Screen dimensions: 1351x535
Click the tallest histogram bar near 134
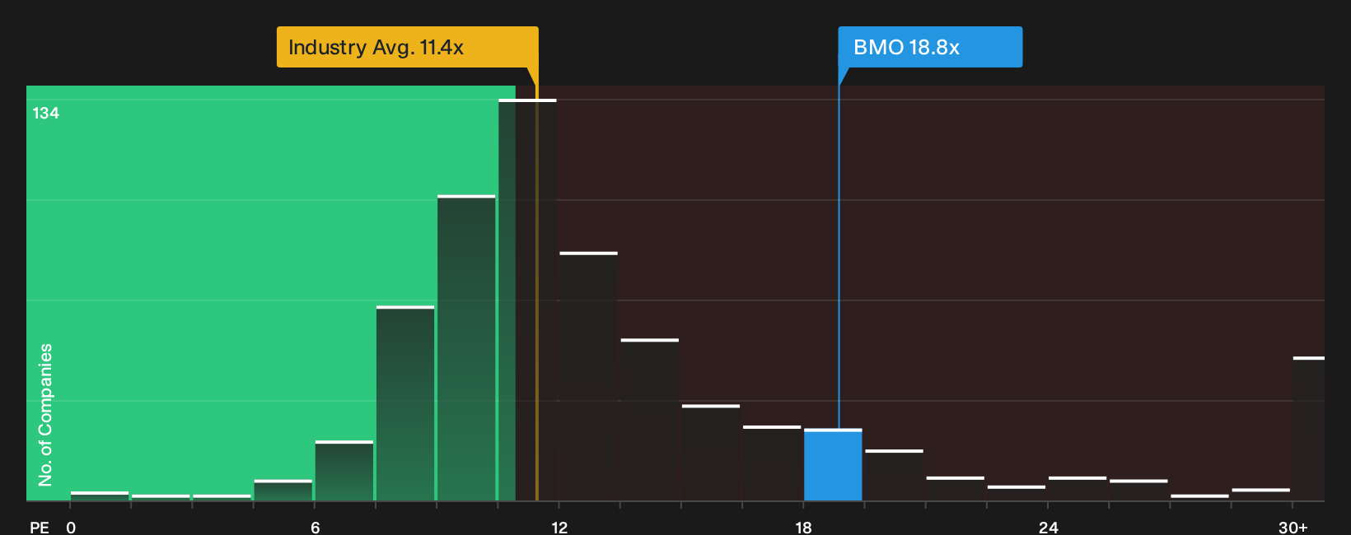[x=527, y=300]
